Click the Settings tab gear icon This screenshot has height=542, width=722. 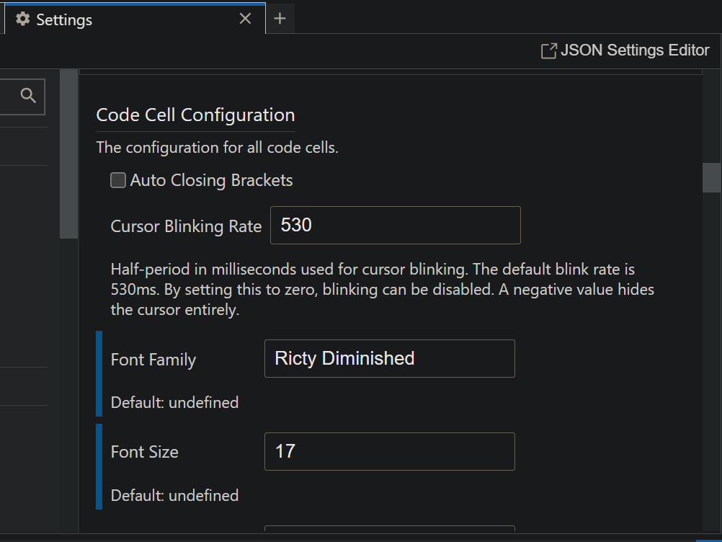(x=22, y=19)
